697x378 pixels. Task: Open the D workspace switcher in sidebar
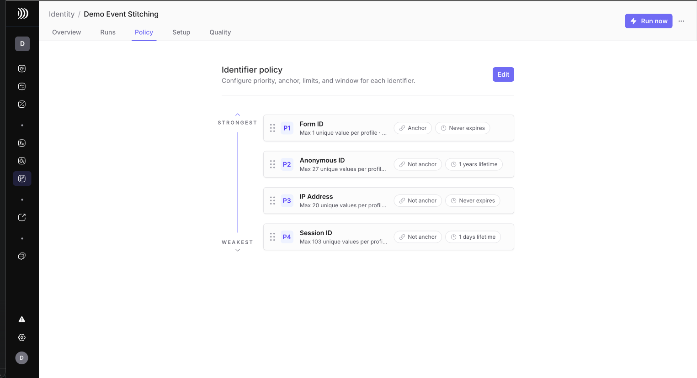(x=22, y=44)
